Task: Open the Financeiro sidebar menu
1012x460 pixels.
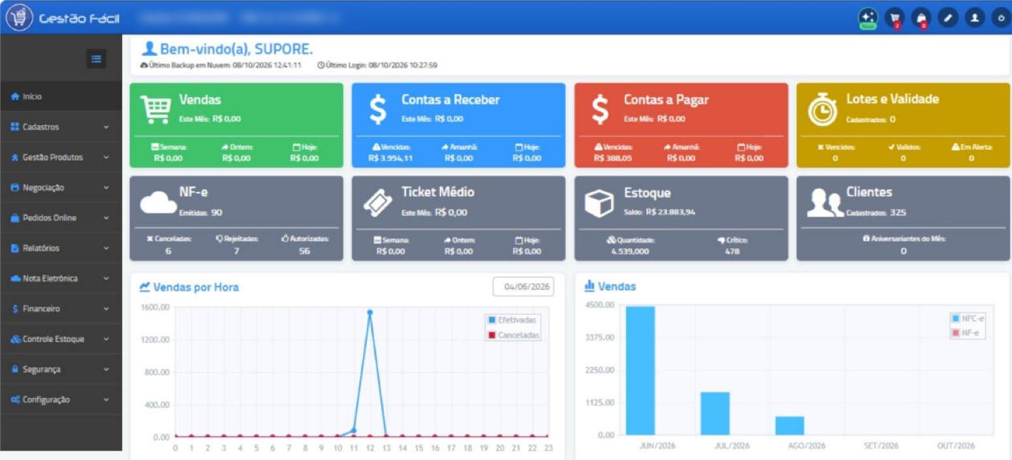Action: 61,309
